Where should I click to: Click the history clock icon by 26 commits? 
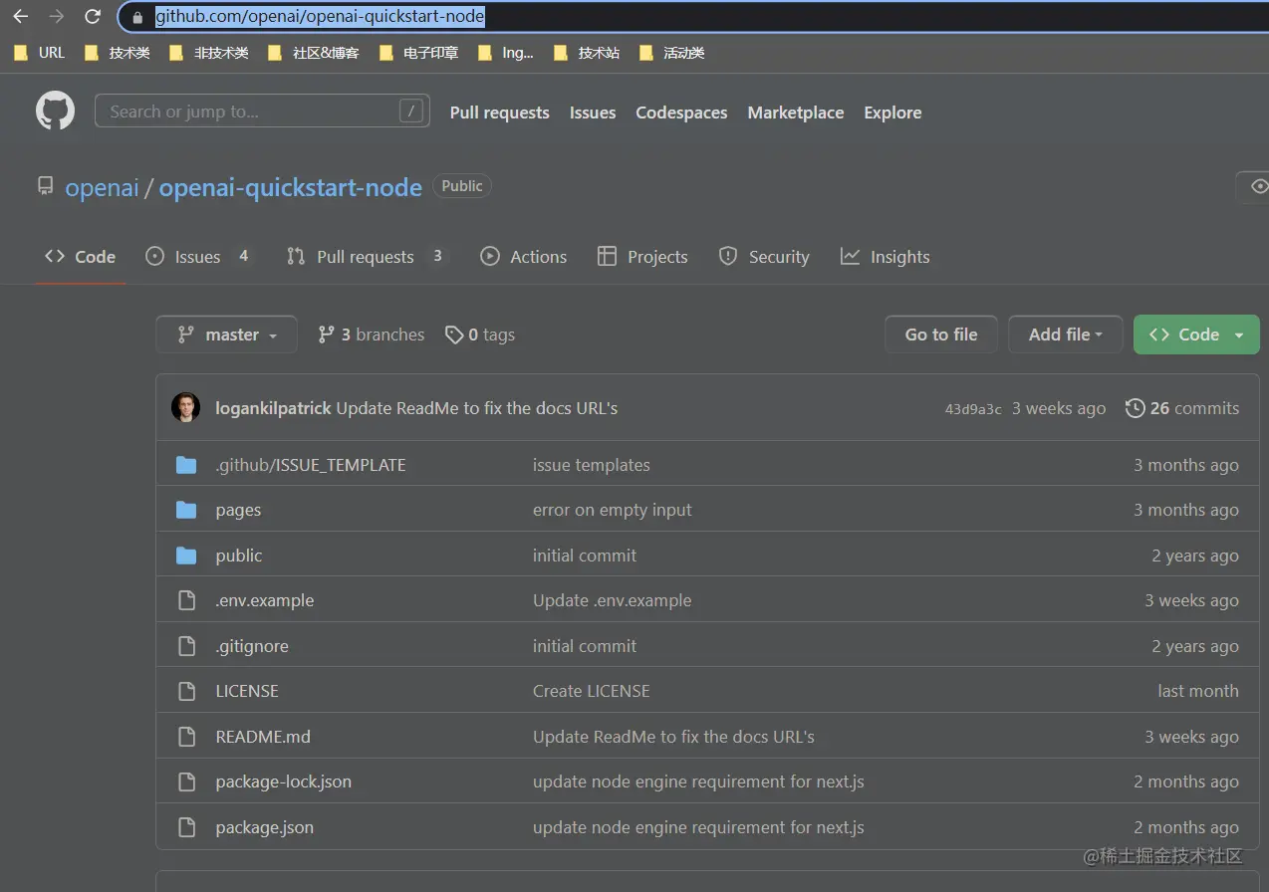(x=1135, y=408)
